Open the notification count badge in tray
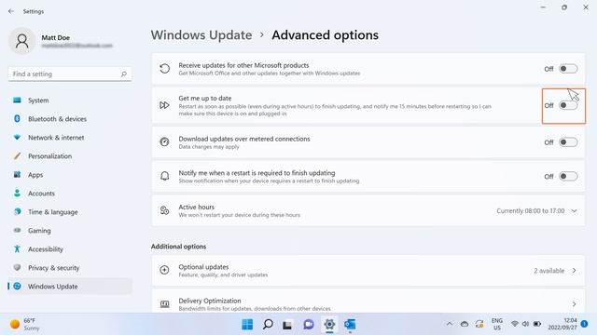This screenshot has width=597, height=335. click(x=585, y=324)
